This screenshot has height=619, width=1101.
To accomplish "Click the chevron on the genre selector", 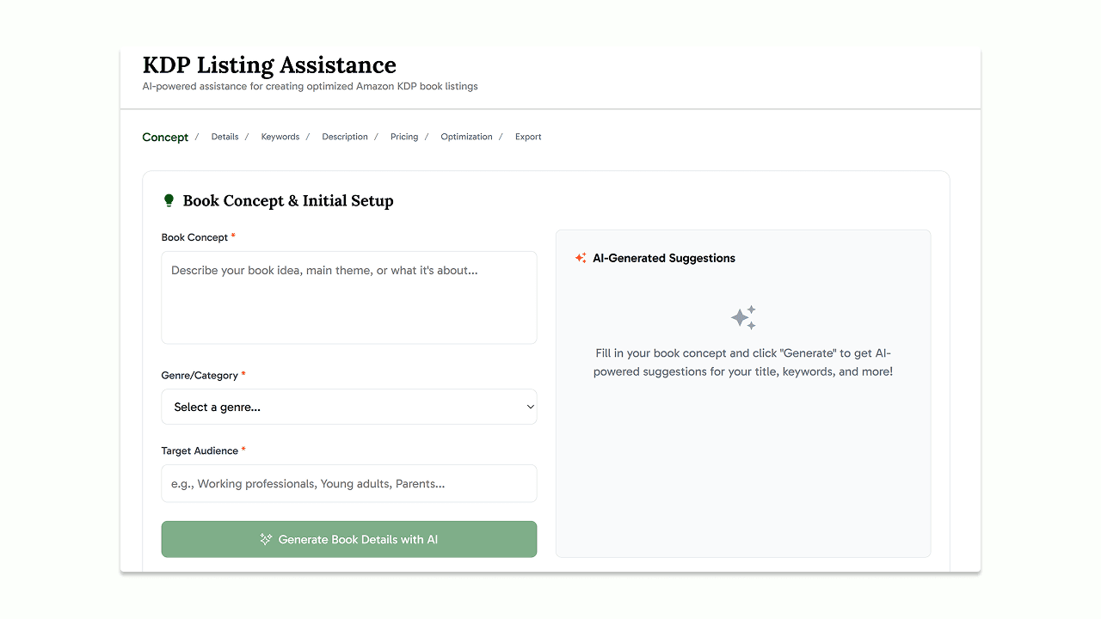I will (x=528, y=407).
